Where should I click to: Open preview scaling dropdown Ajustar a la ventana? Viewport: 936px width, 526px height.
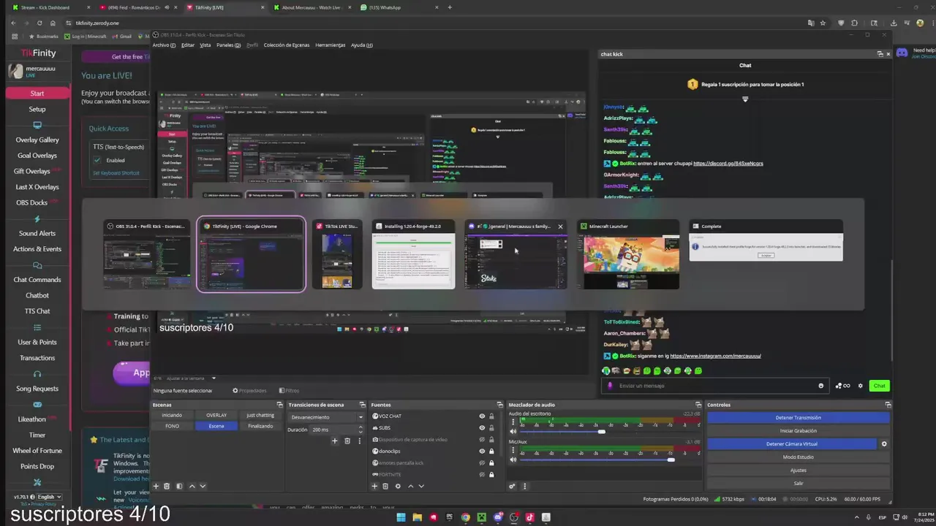tap(191, 378)
